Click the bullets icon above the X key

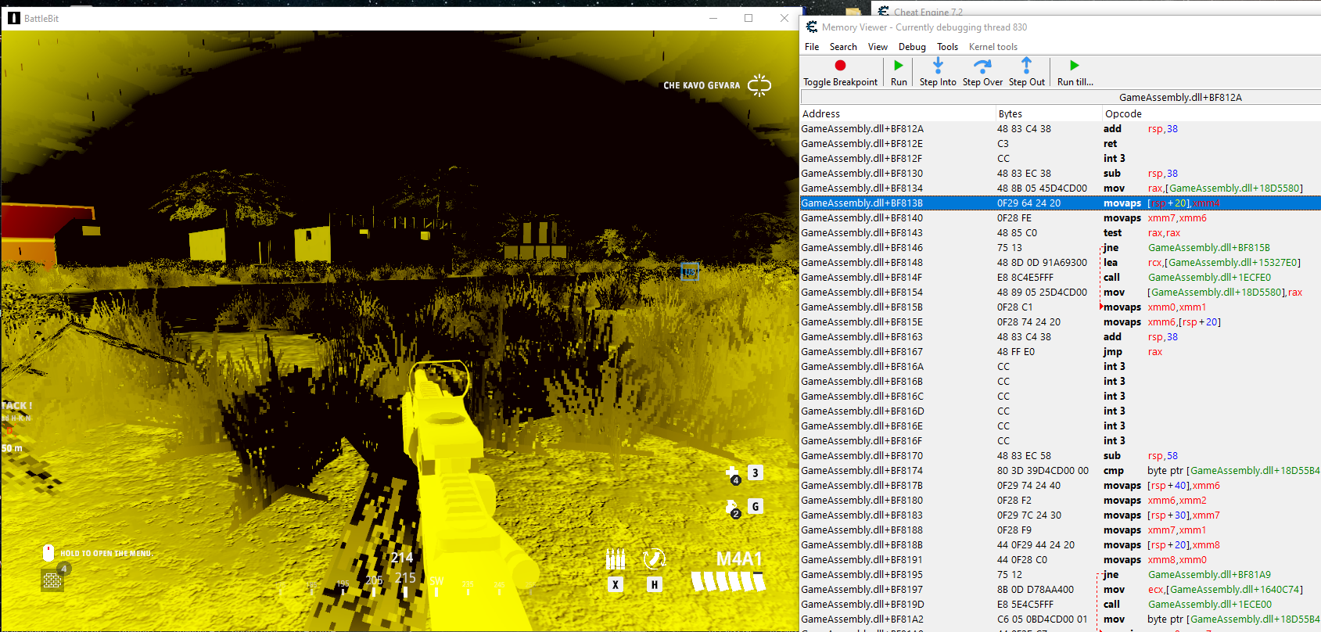point(616,559)
